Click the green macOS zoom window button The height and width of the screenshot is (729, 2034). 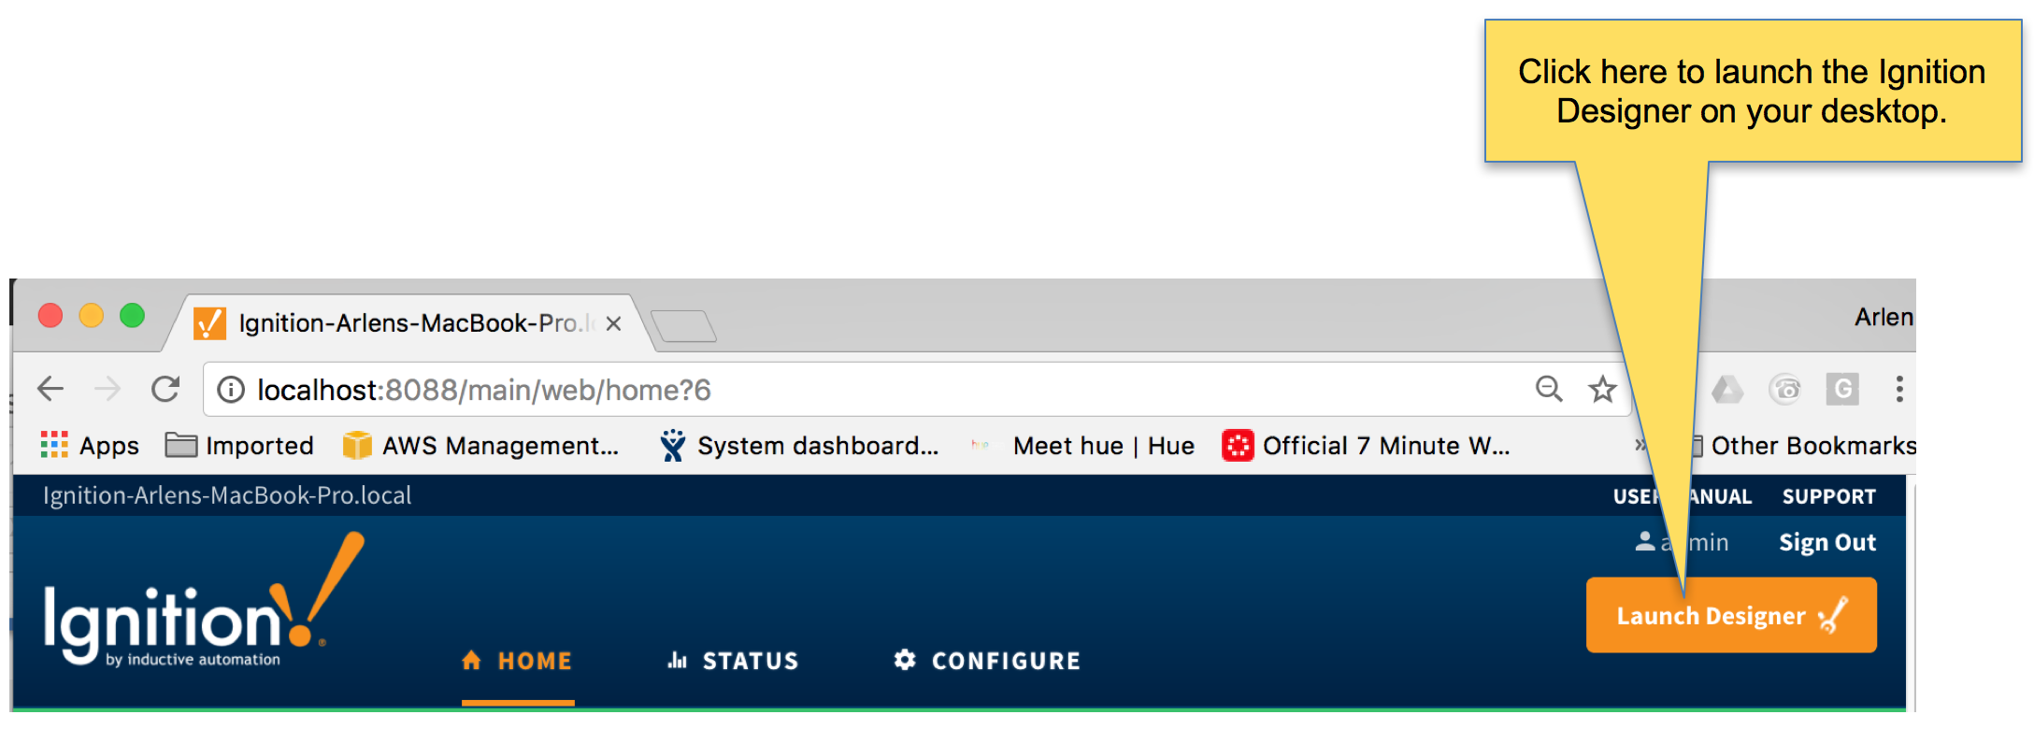click(133, 316)
